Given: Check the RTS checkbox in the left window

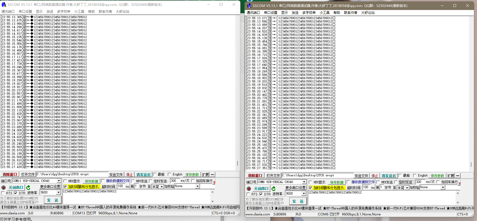Looking at the screenshot, I should [x=3, y=193].
